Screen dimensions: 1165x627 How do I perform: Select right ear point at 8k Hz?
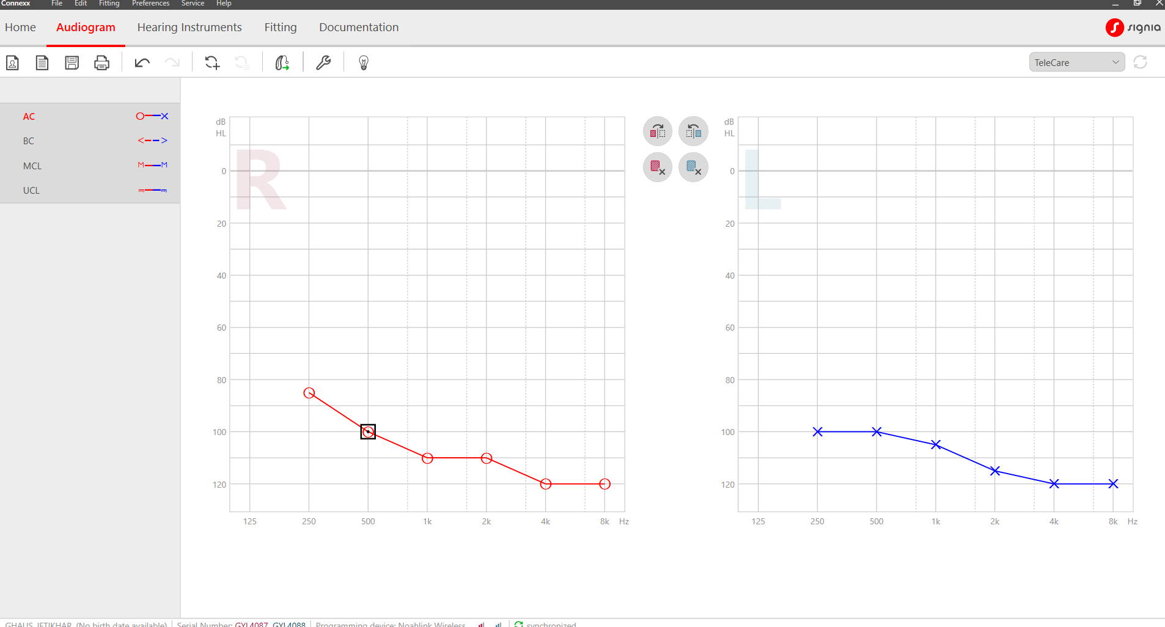coord(605,484)
